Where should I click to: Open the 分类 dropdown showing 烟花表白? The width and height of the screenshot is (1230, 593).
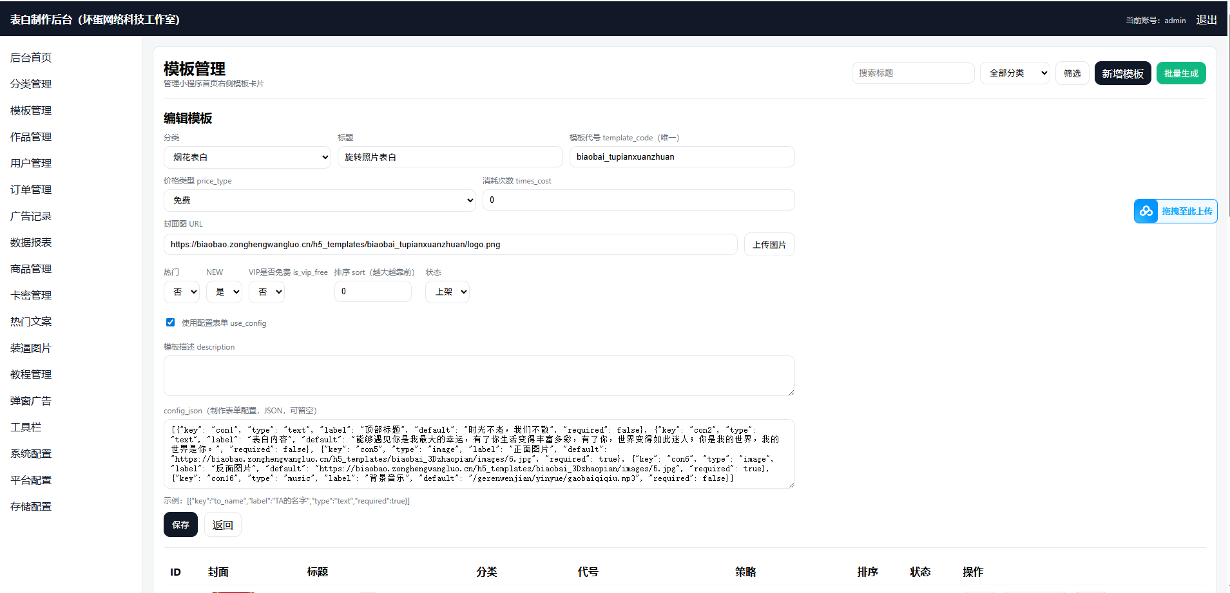(x=247, y=157)
